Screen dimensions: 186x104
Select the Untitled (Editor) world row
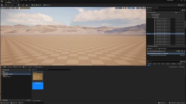tap(156, 14)
